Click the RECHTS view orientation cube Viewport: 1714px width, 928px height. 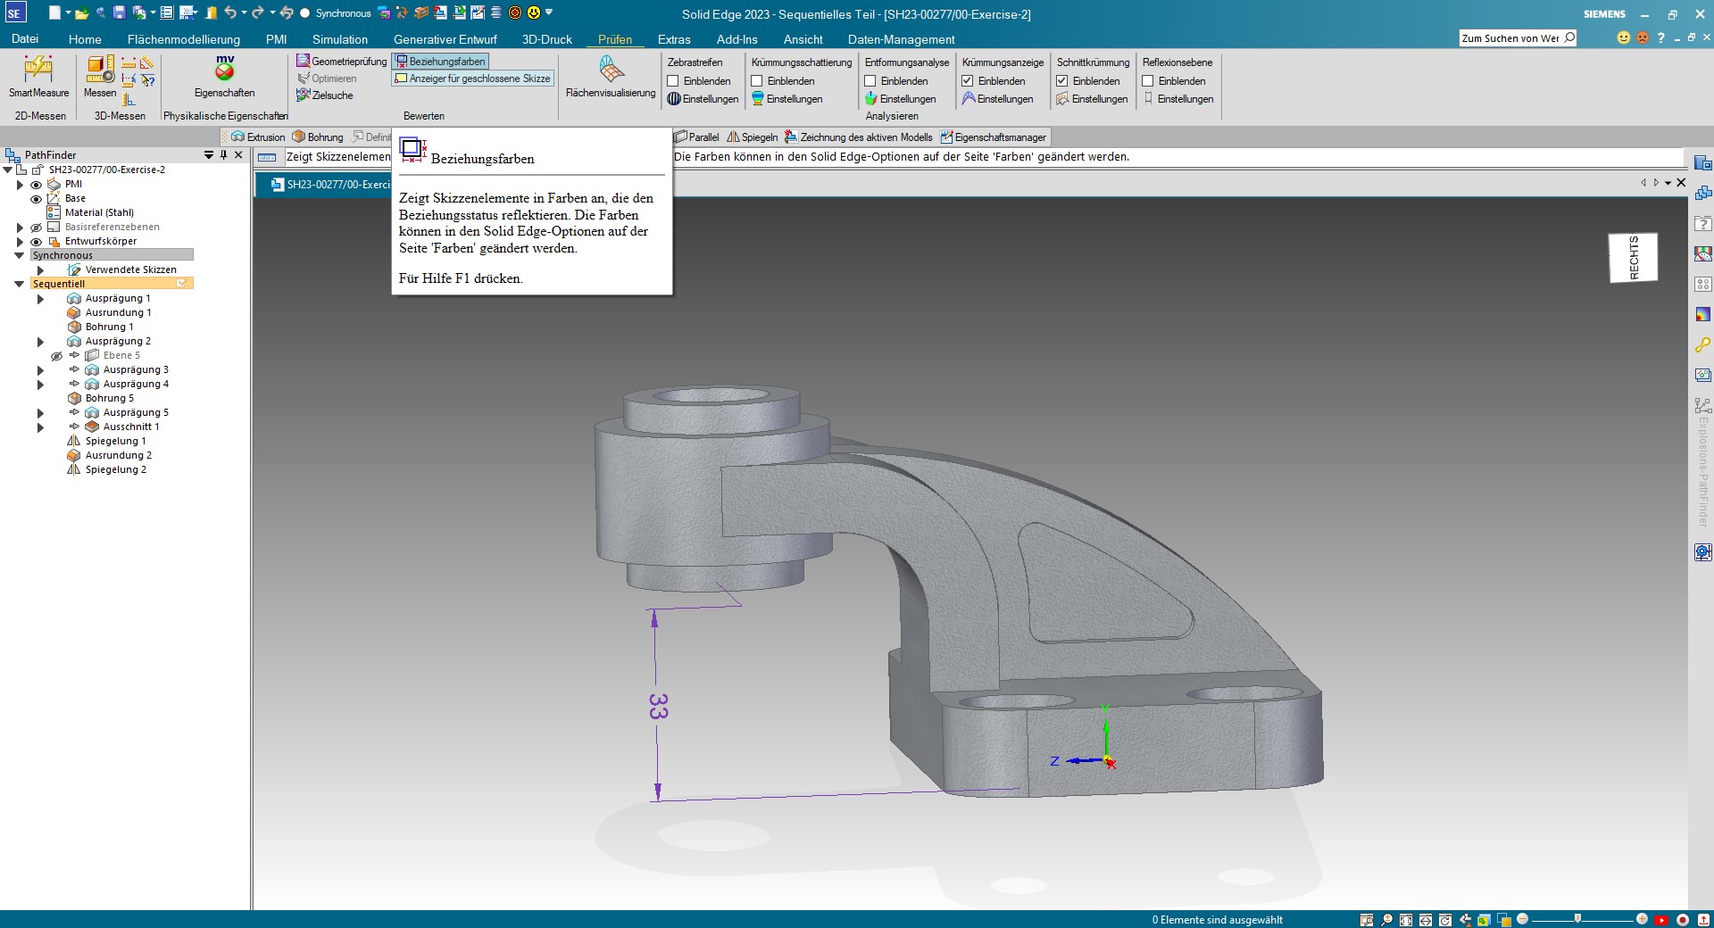coord(1634,258)
